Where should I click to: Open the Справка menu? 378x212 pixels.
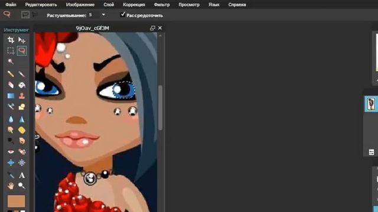click(237, 5)
